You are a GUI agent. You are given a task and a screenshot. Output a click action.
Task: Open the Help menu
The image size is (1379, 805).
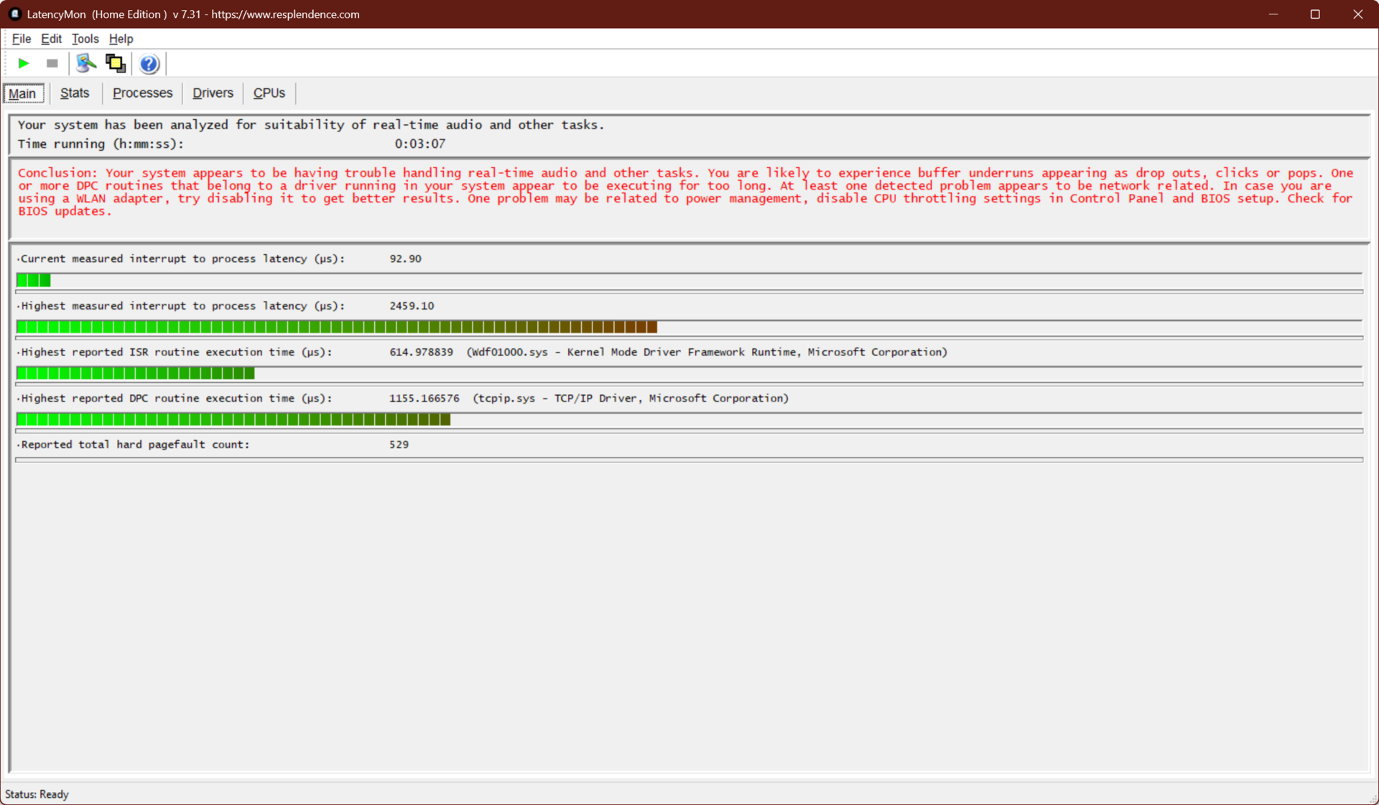click(x=121, y=39)
